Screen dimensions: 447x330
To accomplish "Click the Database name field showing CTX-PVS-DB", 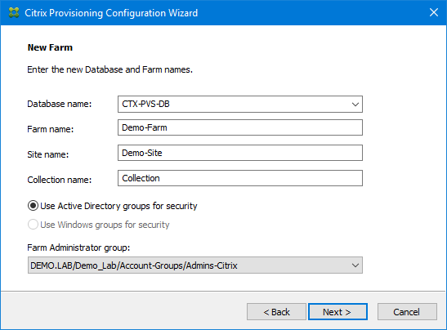I will tap(240, 105).
